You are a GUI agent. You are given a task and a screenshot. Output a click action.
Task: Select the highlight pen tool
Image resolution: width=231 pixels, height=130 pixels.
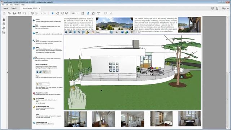111,13
